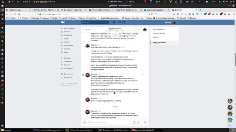Bookmark this page with star icon
This screenshot has width=236, height=132.
click(x=156, y=14)
